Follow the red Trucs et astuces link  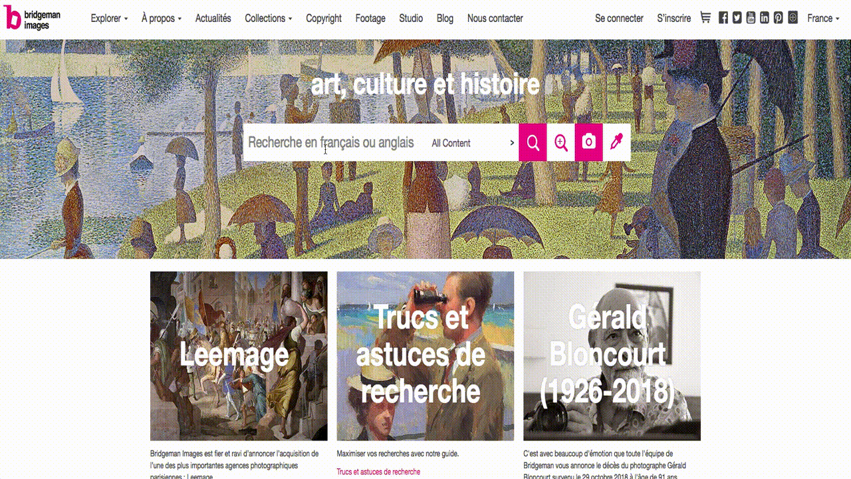pos(378,472)
